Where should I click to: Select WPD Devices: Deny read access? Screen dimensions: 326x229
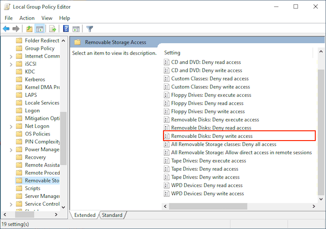point(207,185)
